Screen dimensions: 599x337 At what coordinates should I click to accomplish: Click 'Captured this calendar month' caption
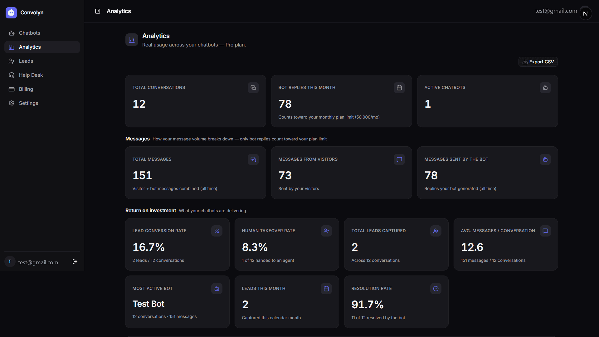tap(271, 318)
